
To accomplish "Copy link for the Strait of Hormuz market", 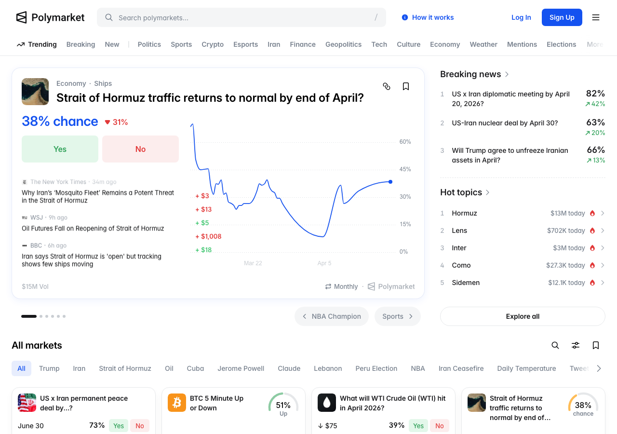I will [387, 86].
